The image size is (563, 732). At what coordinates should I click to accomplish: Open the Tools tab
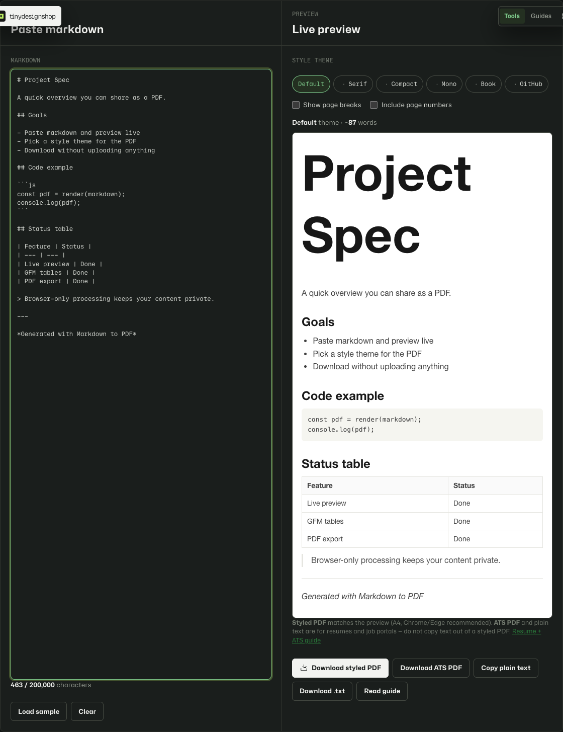(x=512, y=16)
